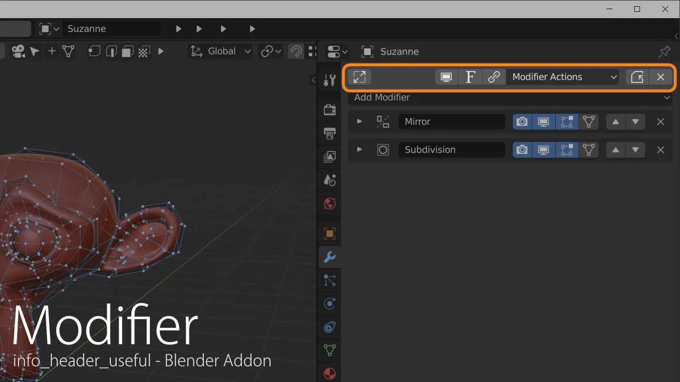680x382 pixels.
Task: Toggle edit mode display for the Mirror modifier
Action: click(x=566, y=121)
